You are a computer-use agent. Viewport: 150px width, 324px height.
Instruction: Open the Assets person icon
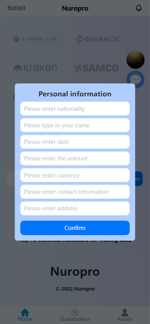click(x=125, y=313)
